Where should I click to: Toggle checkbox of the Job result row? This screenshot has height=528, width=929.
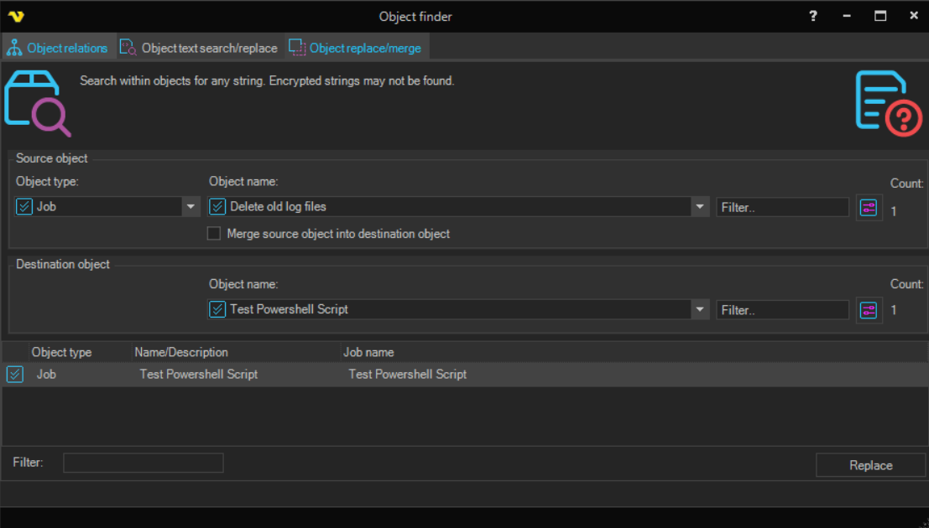coord(15,375)
